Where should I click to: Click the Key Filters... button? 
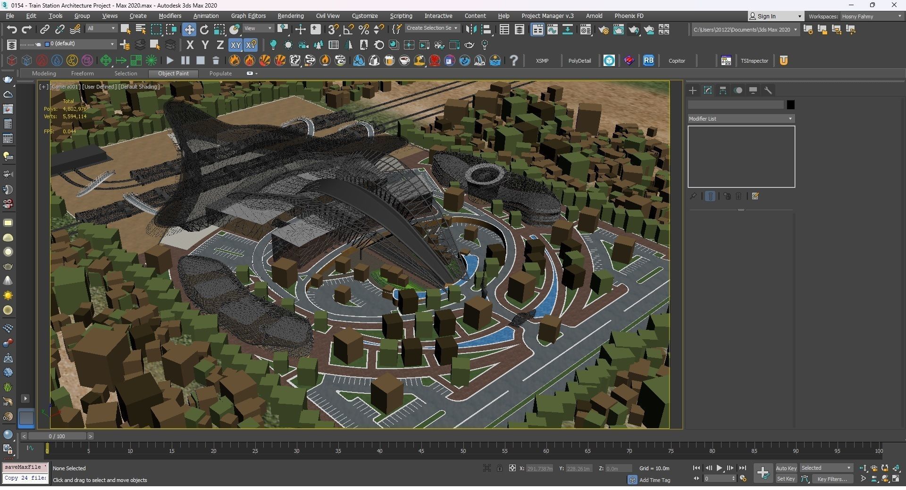click(x=832, y=479)
